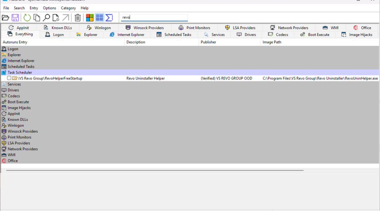Select the Image Hijacks row in the list
This screenshot has width=380, height=211.
(190, 108)
